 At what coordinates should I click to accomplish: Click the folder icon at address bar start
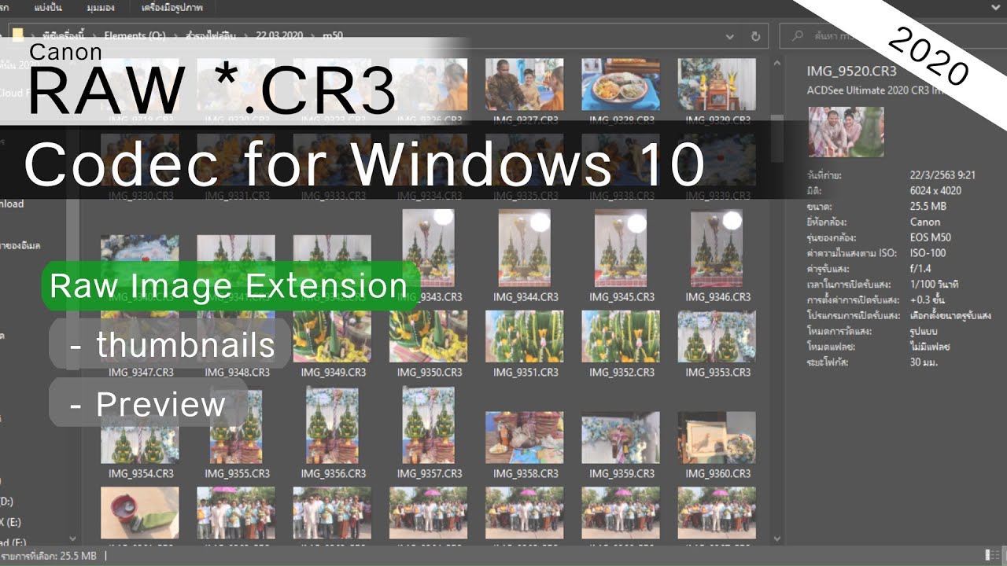pyautogui.click(x=18, y=35)
